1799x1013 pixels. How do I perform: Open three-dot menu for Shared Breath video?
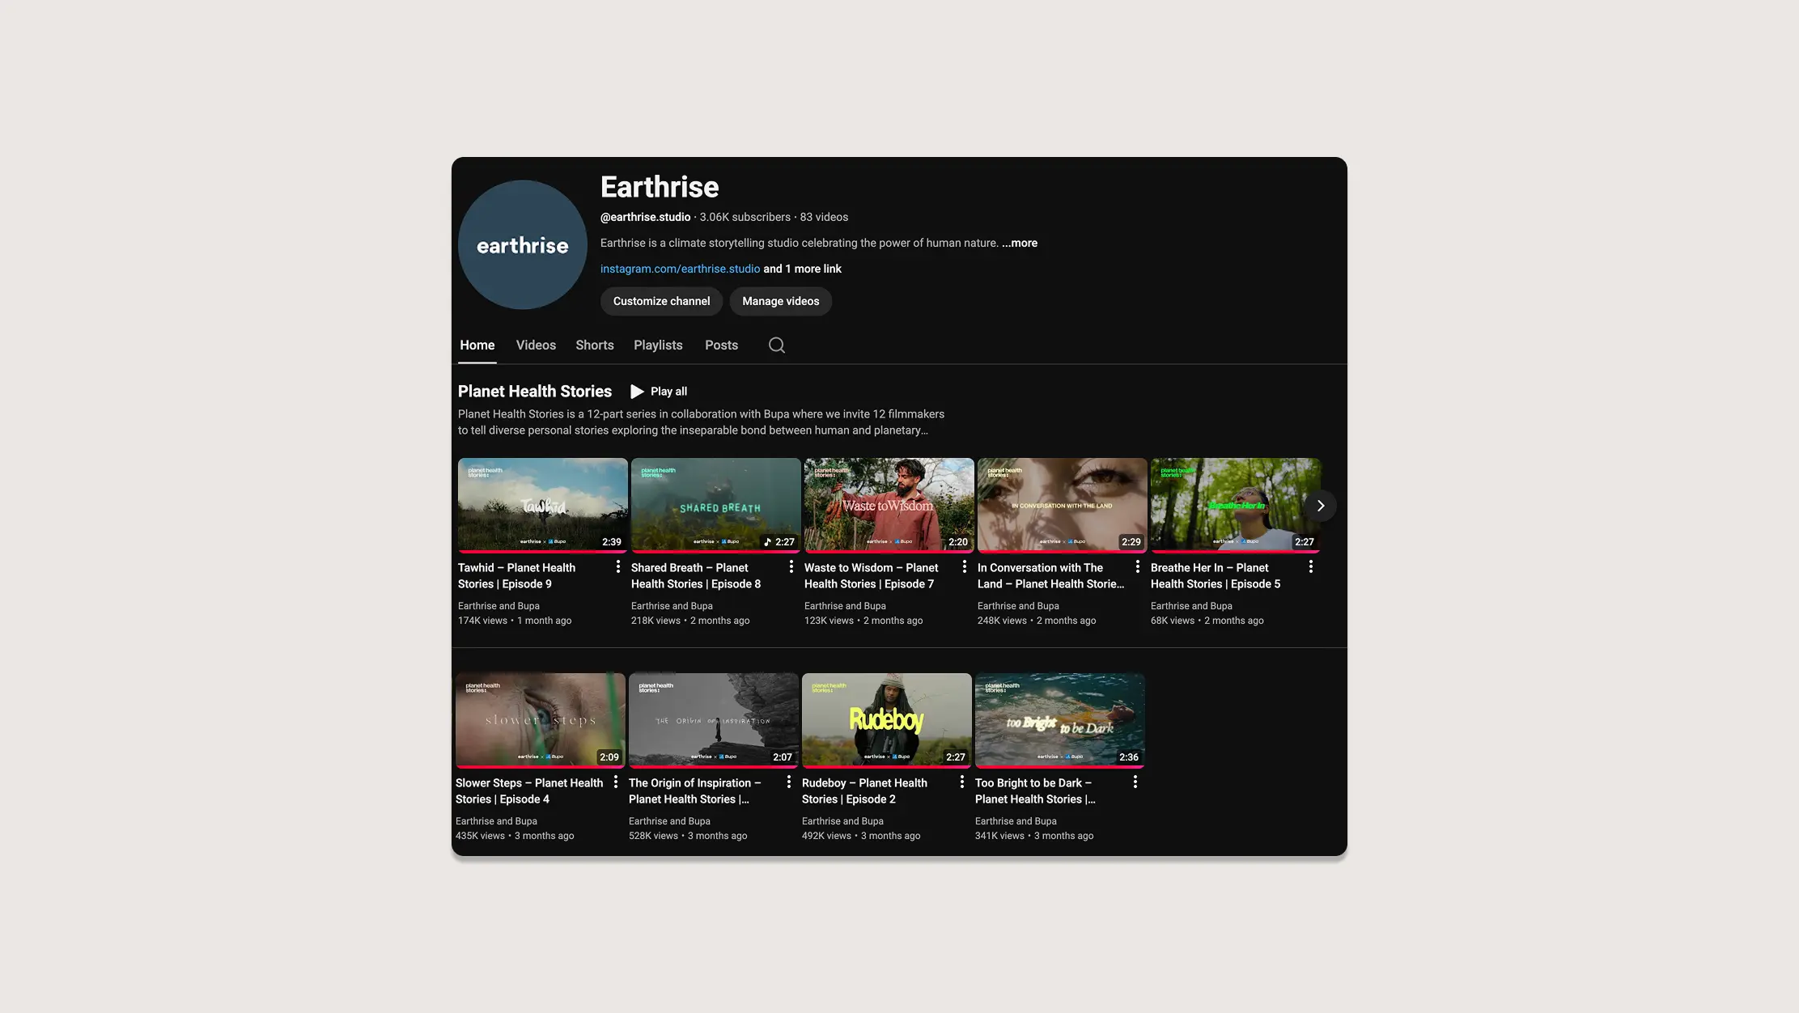tap(791, 567)
